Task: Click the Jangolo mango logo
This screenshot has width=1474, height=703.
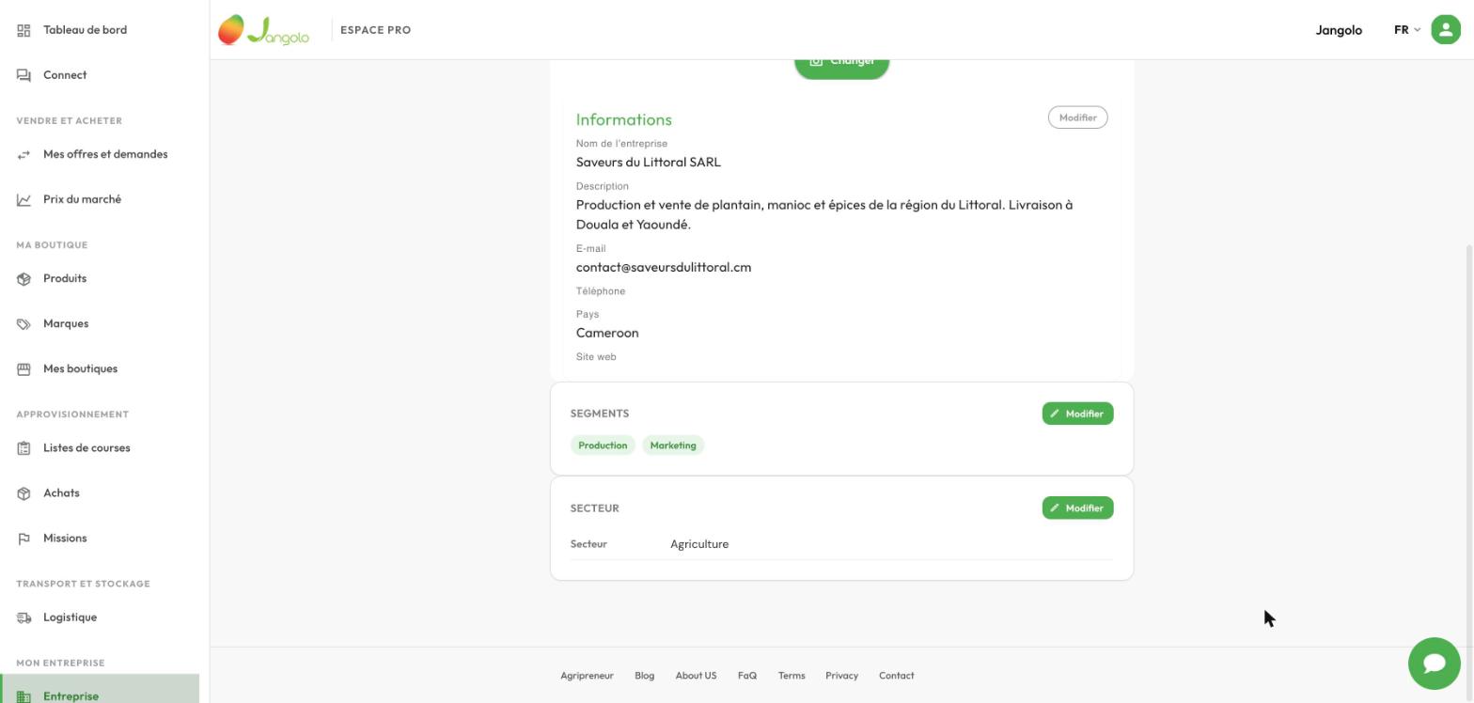Action: [x=263, y=30]
